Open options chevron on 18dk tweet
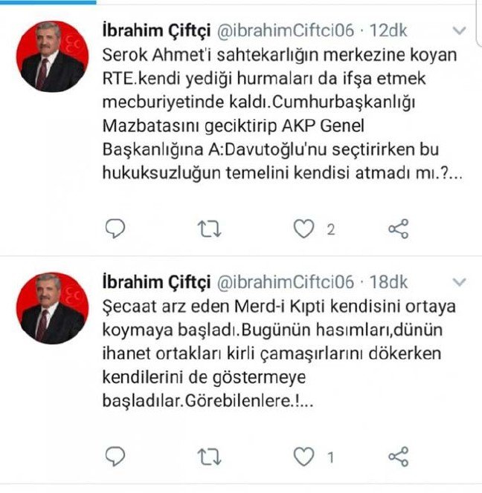The image size is (482, 493). (x=459, y=282)
